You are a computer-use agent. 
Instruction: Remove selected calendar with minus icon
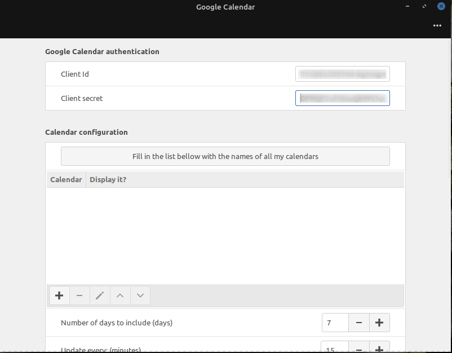point(79,295)
